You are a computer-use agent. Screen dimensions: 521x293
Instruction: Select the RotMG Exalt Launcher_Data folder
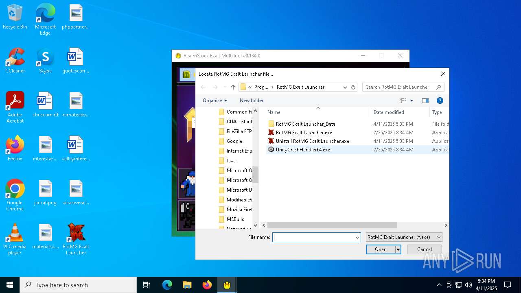click(x=305, y=124)
